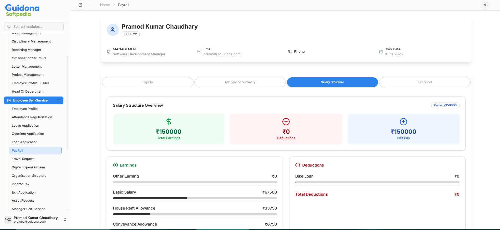Click the user avatar profile icon
Screen dimensions: 500x230
(x=113, y=30)
